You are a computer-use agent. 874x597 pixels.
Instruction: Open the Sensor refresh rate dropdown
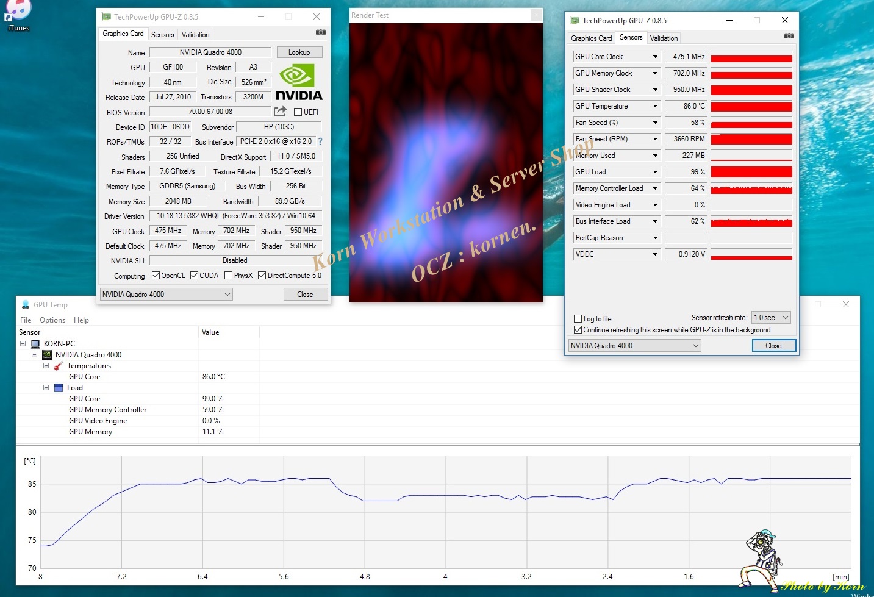click(771, 318)
